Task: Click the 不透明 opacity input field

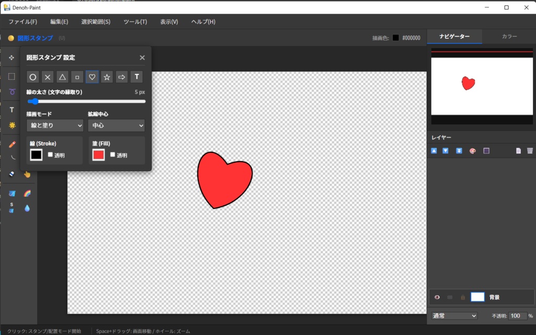Action: [x=518, y=316]
